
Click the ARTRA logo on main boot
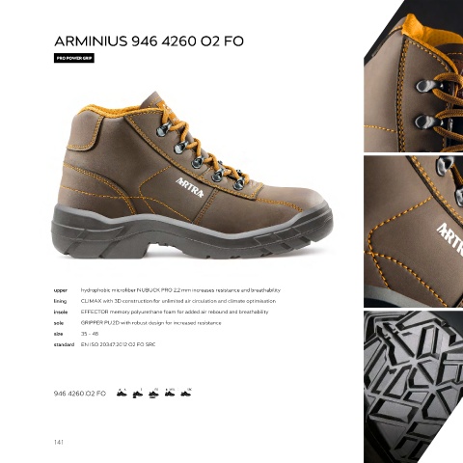tap(190, 187)
